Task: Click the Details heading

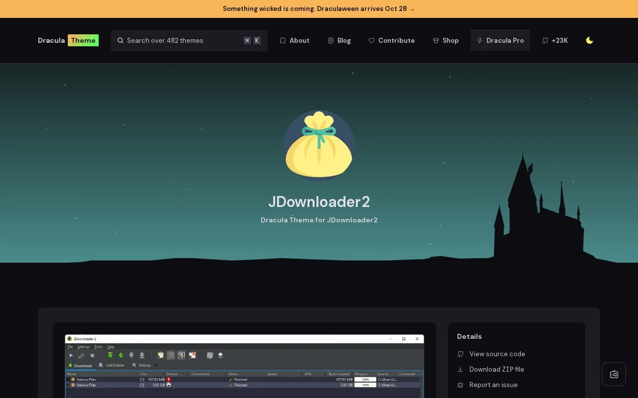Action: 470,336
